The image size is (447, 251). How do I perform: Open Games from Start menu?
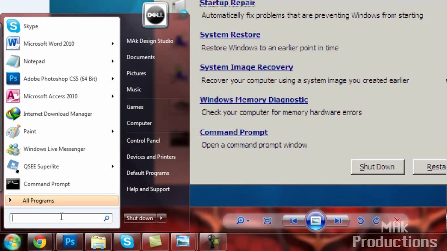[135, 107]
